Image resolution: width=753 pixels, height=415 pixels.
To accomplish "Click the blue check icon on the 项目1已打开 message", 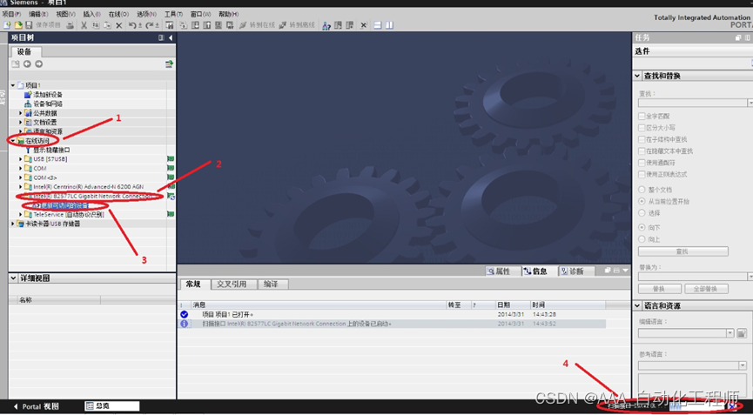I will [x=184, y=314].
